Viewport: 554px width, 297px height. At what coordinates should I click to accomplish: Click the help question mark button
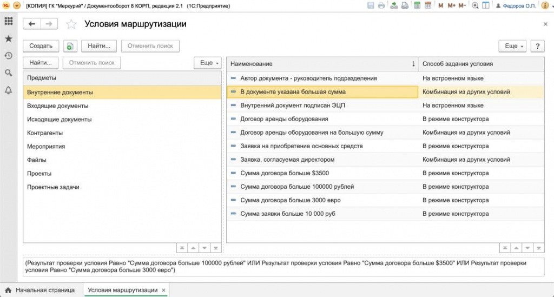[x=537, y=46]
